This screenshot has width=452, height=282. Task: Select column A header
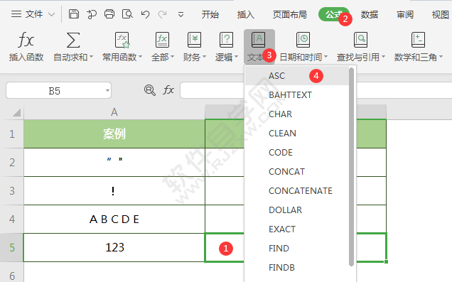(114, 112)
